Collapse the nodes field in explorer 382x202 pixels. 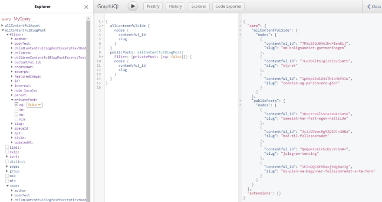[x=7, y=186]
